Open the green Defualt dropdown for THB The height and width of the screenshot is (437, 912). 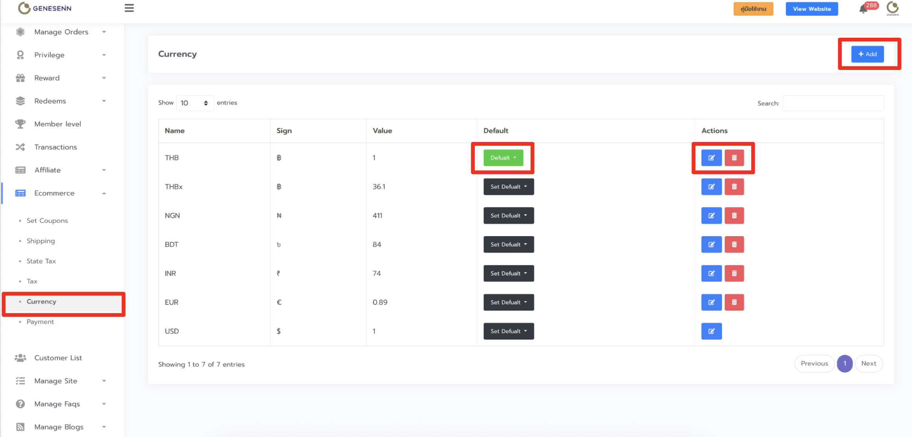(x=503, y=158)
